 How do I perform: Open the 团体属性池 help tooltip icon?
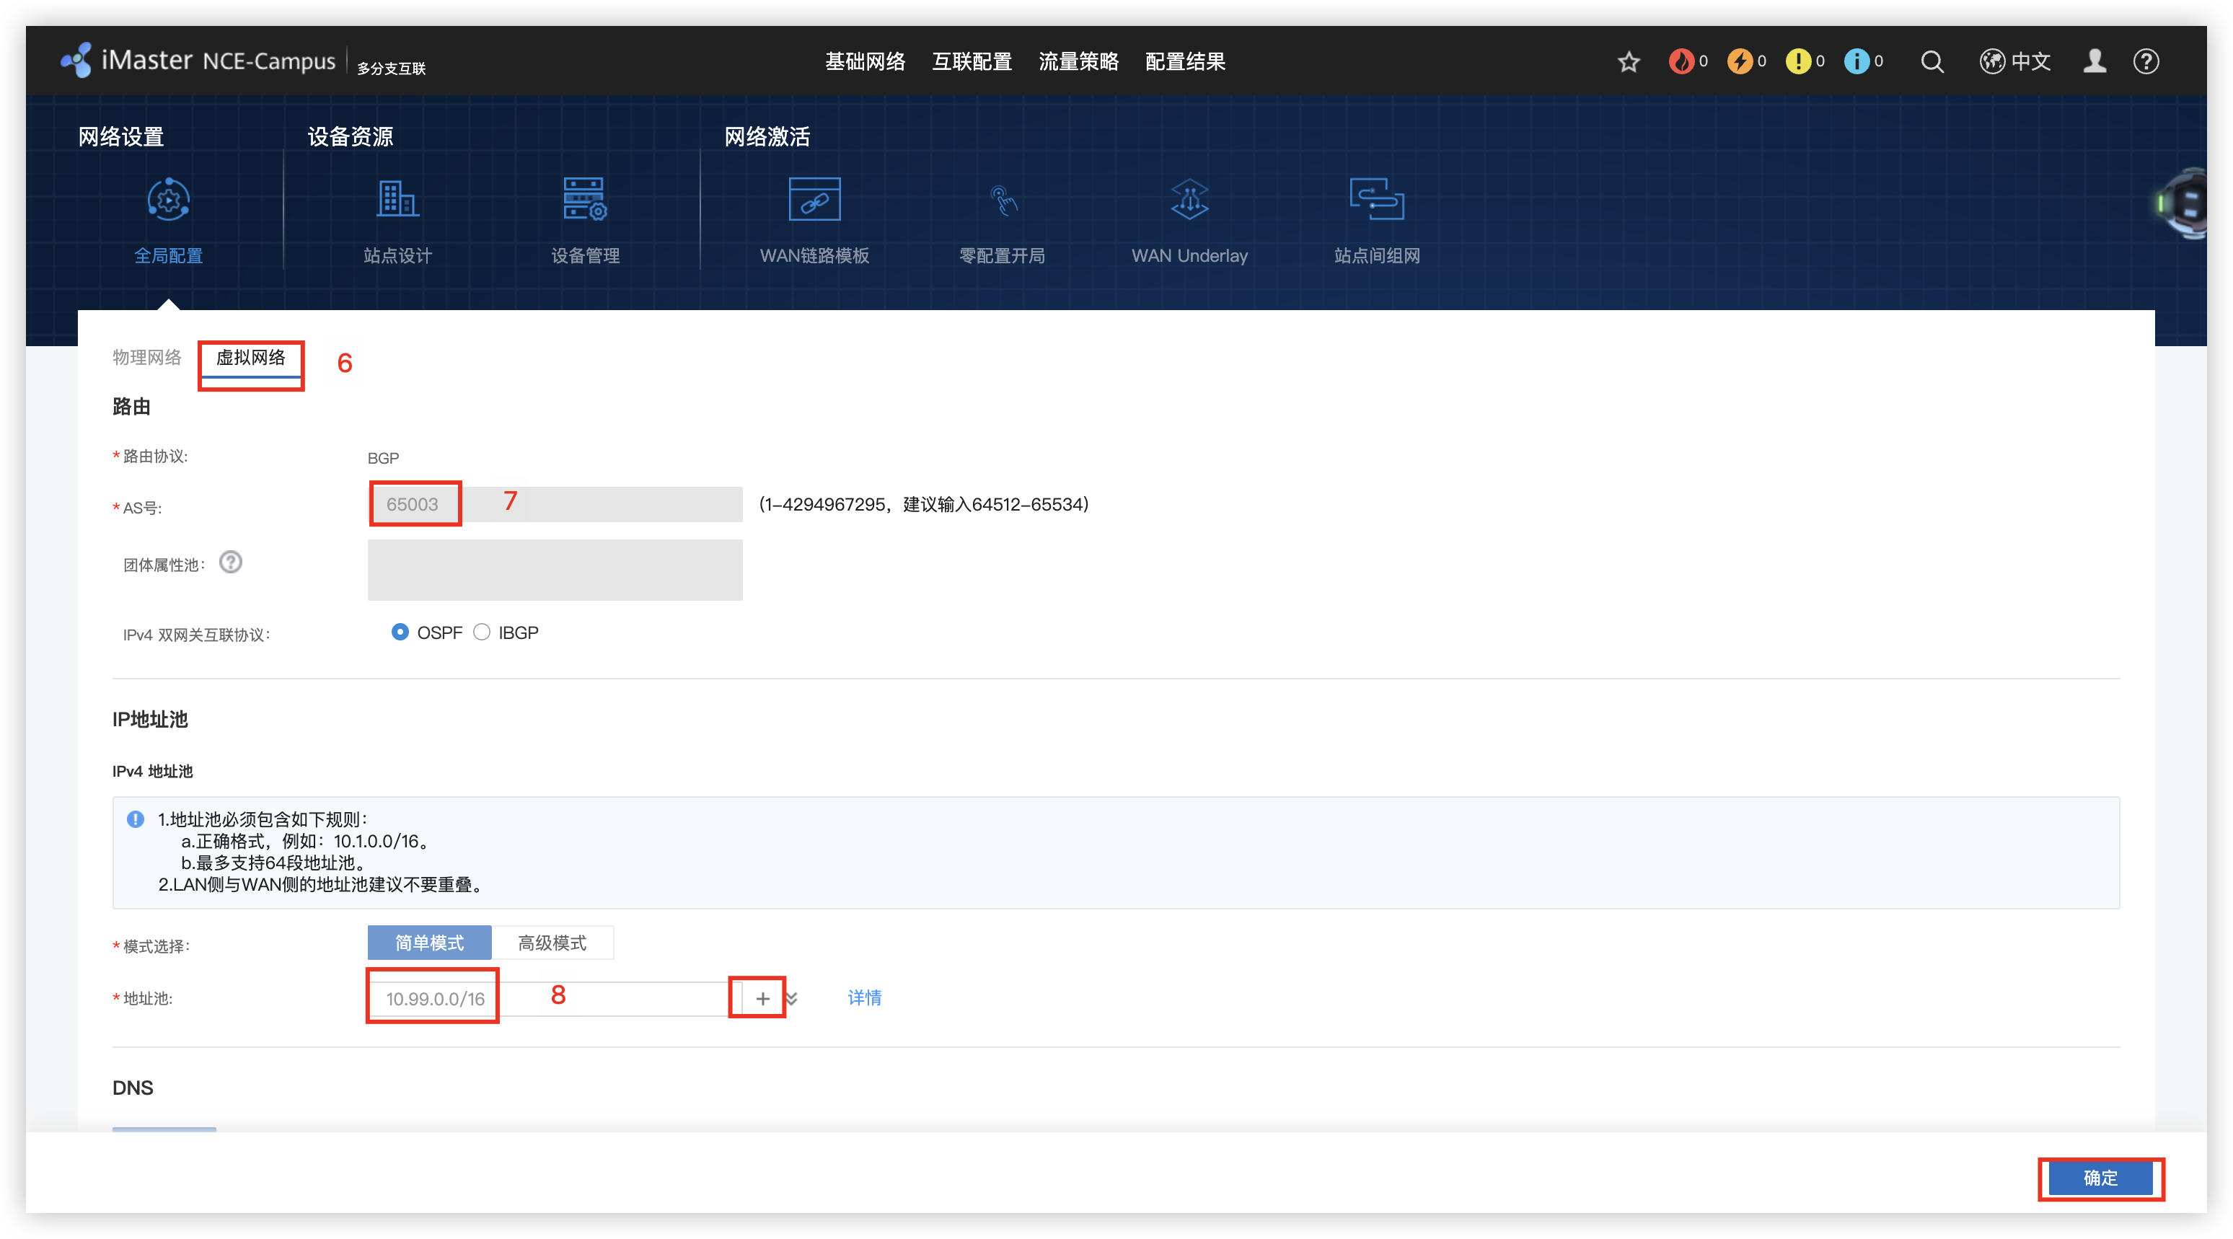231,563
